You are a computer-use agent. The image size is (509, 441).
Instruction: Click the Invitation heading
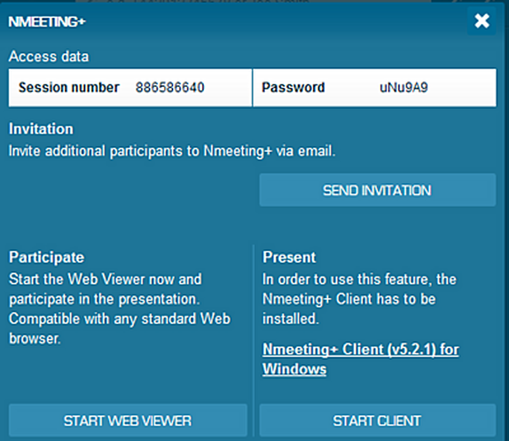pos(41,128)
